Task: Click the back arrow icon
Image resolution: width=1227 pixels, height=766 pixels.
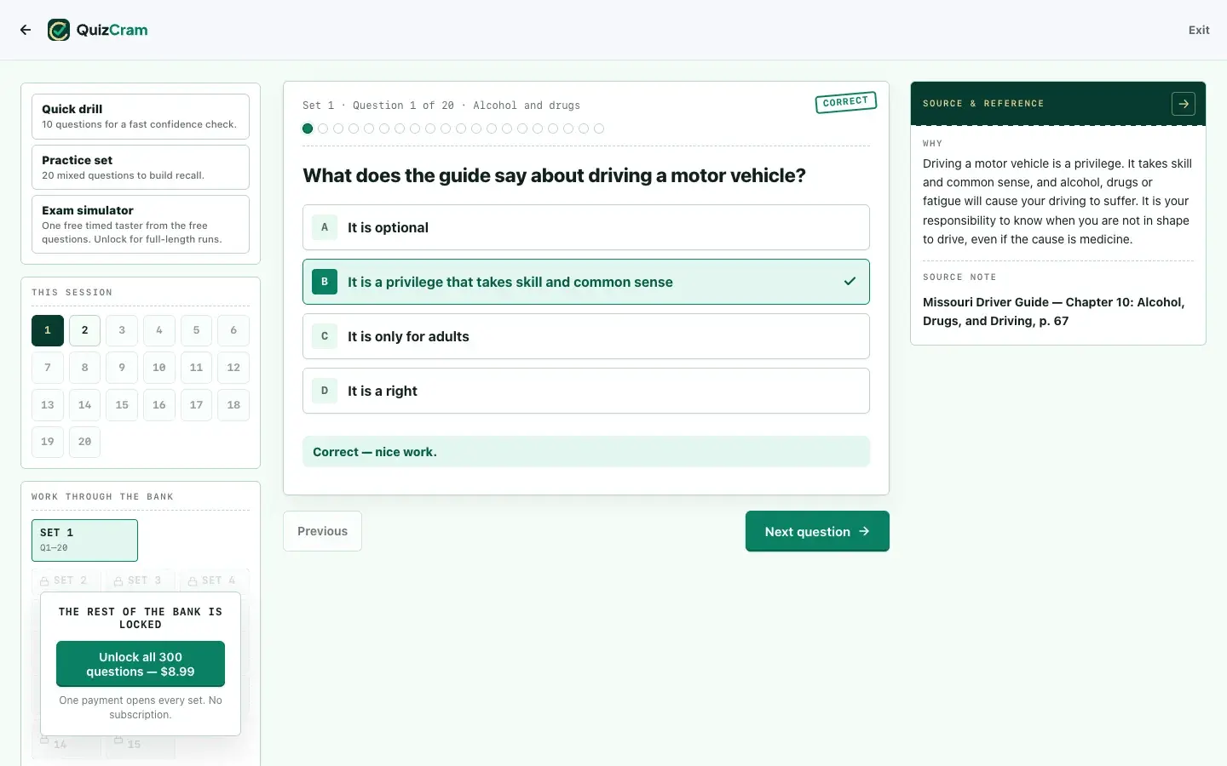Action: (x=26, y=30)
